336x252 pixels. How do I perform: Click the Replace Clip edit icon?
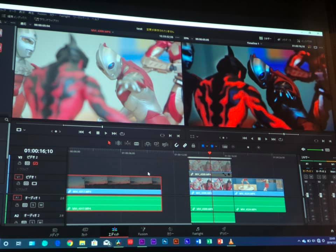(x=165, y=145)
